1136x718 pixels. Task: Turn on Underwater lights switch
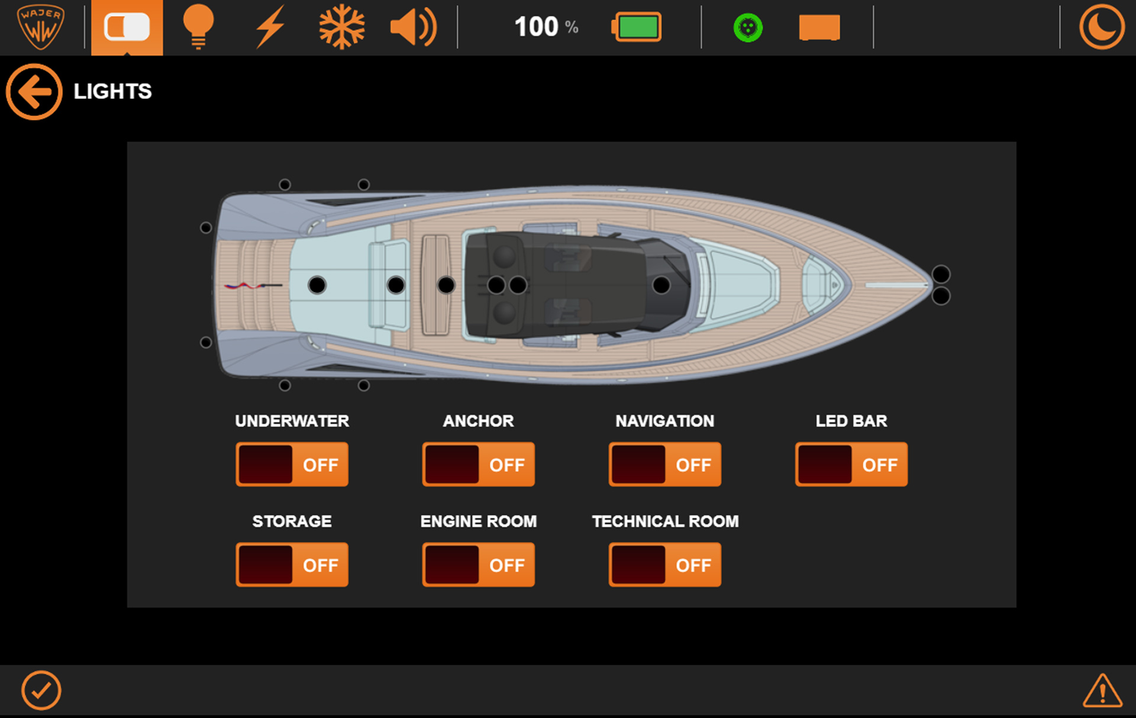[292, 465]
